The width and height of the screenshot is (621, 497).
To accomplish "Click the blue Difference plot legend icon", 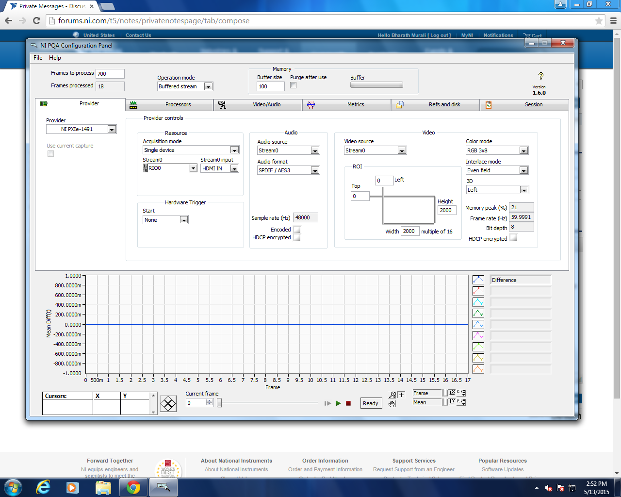I will 478,280.
